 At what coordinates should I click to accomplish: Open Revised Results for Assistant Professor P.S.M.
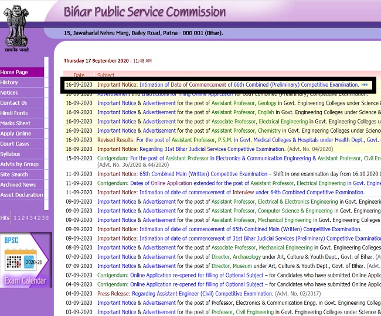(x=238, y=140)
